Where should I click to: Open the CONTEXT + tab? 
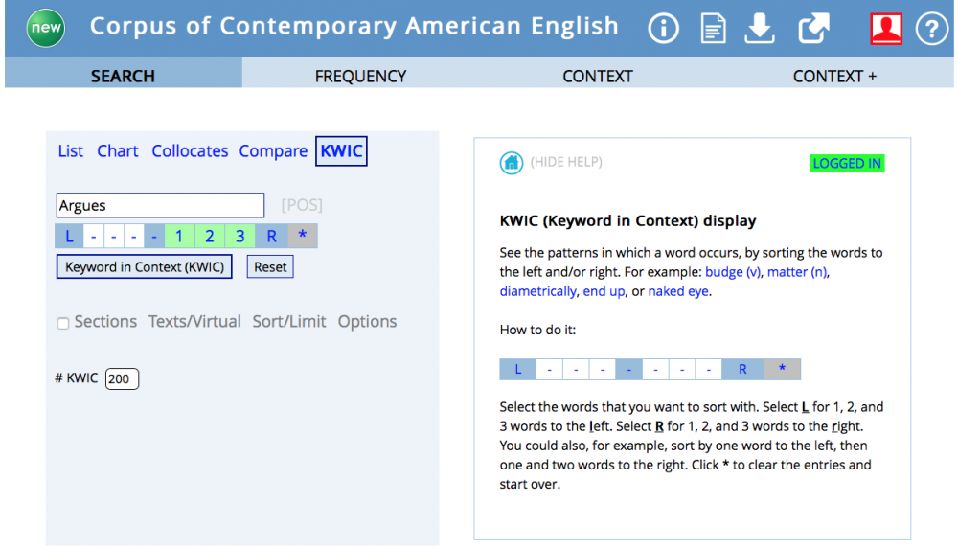[834, 76]
